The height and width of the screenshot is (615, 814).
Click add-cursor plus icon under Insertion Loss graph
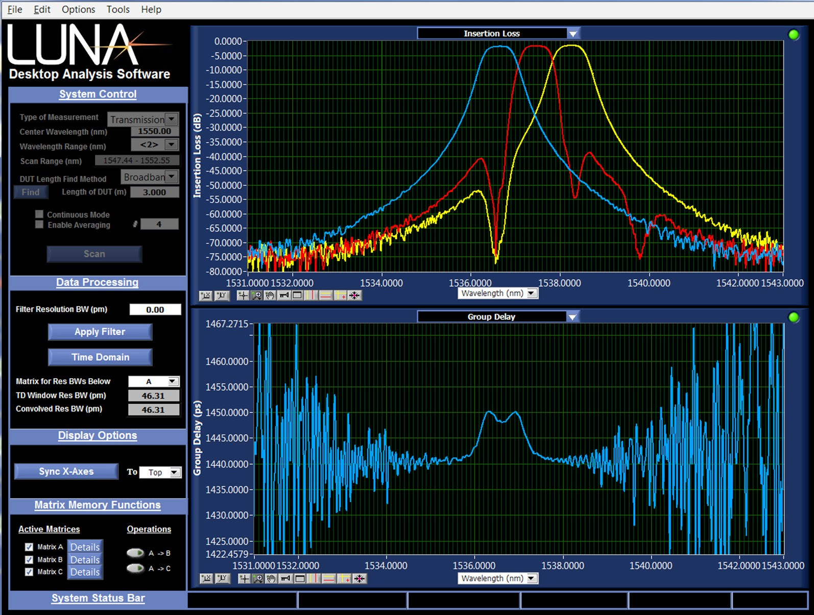(341, 296)
